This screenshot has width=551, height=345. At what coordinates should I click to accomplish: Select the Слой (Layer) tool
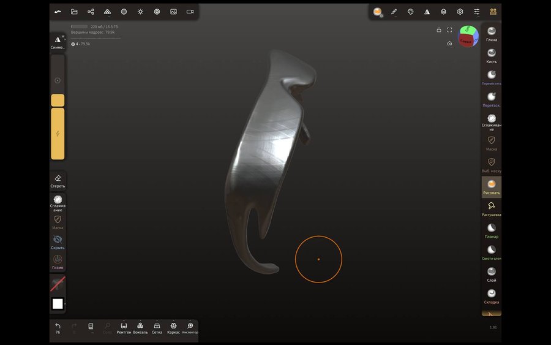click(491, 275)
